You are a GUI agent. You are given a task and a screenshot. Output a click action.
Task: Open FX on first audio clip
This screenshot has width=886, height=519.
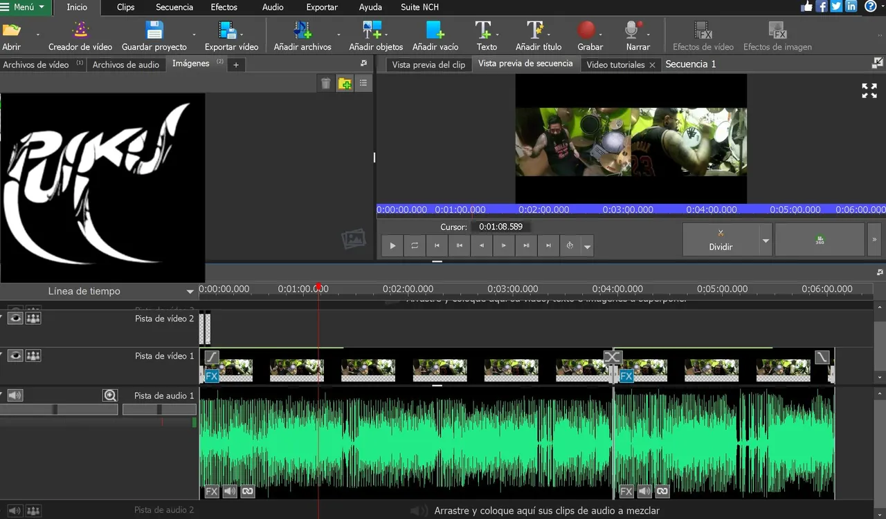tap(212, 491)
